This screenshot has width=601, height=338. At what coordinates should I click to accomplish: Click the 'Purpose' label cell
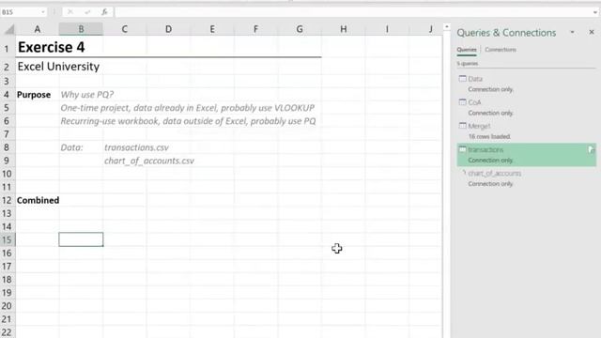34,95
